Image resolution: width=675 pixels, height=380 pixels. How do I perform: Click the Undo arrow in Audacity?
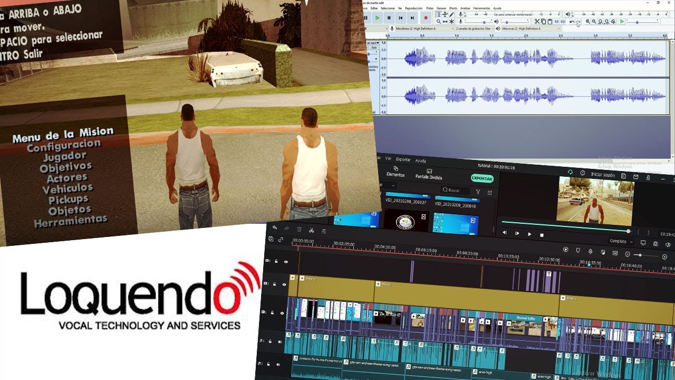tap(572, 22)
